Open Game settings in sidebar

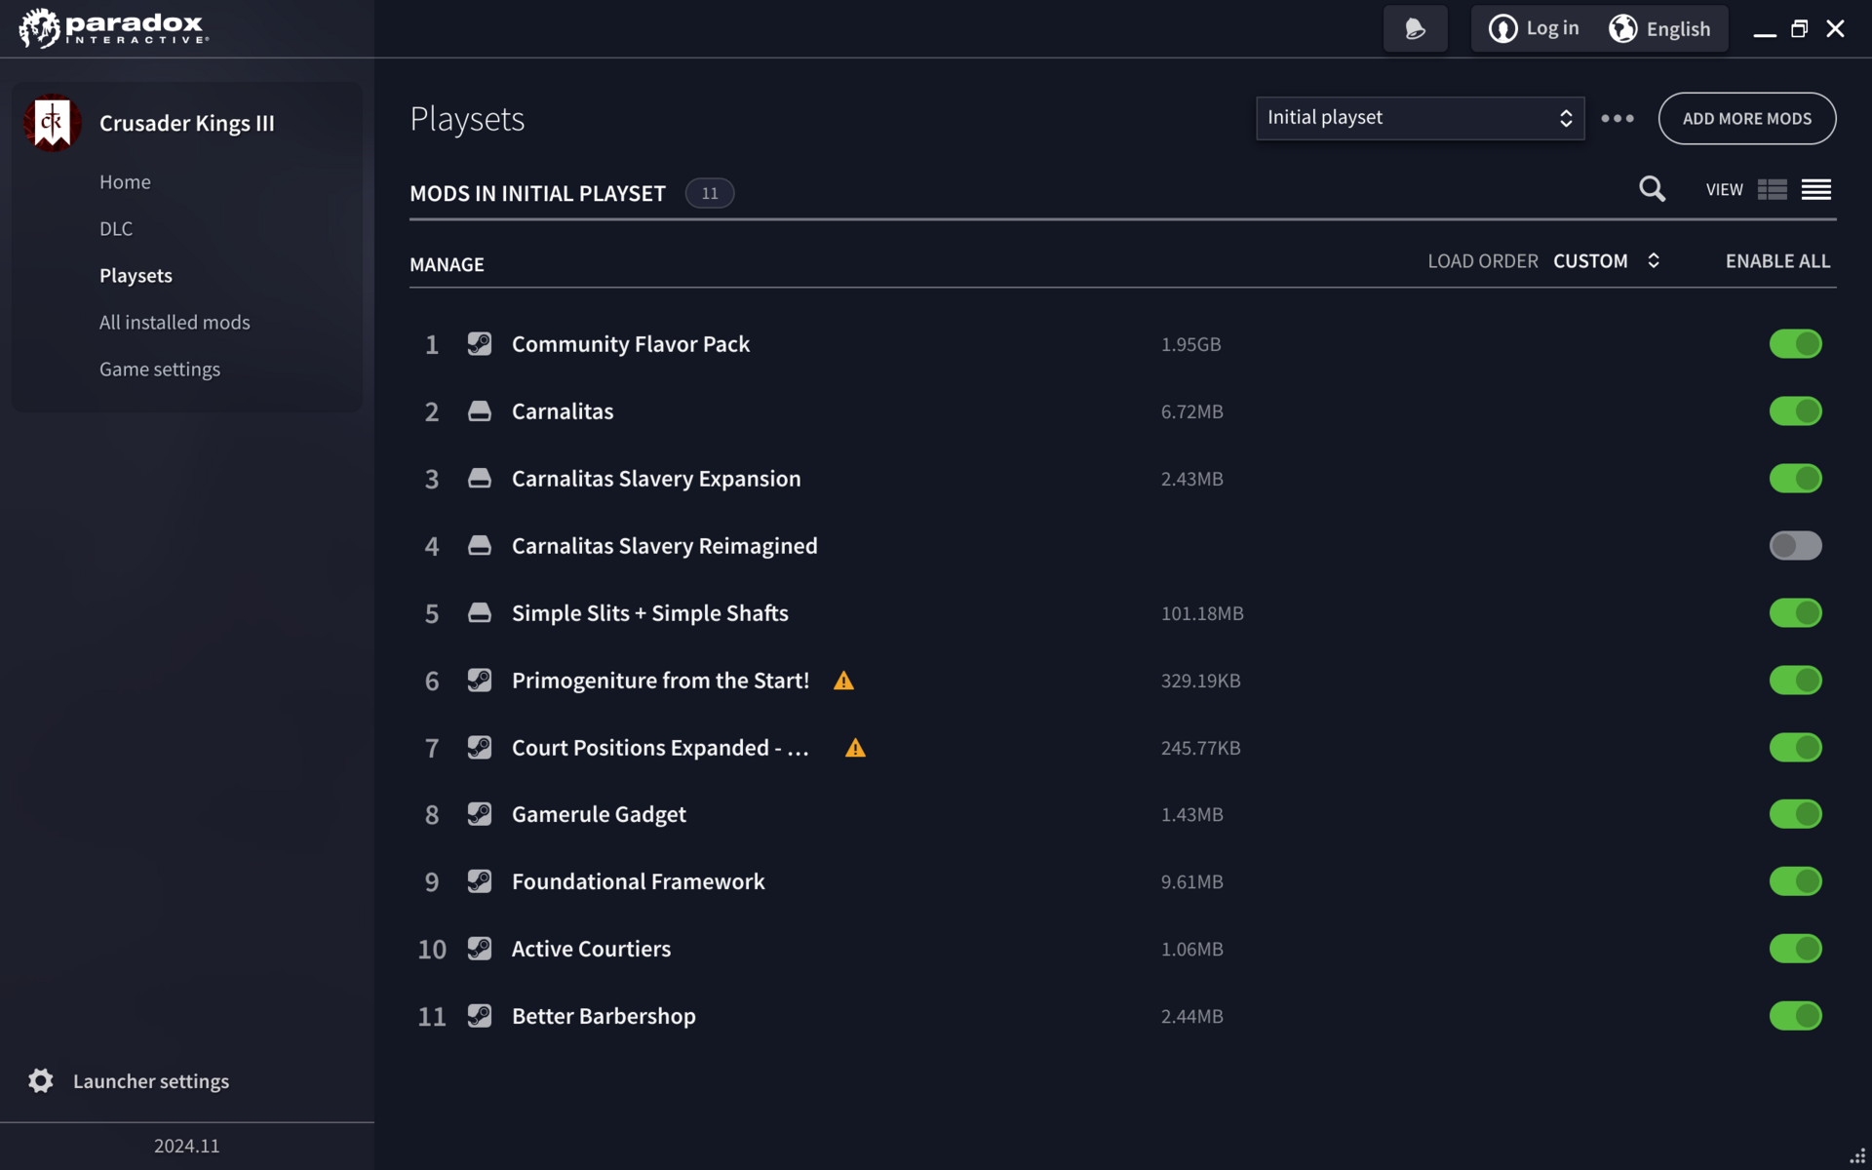(x=160, y=370)
